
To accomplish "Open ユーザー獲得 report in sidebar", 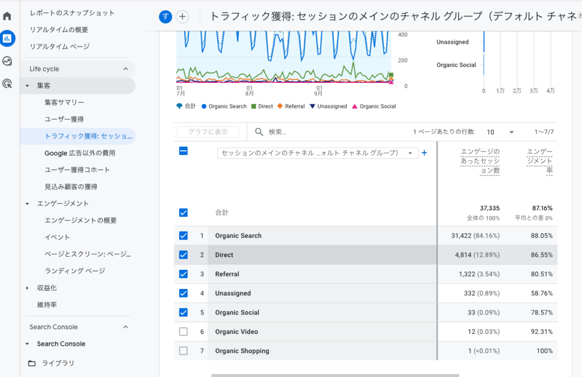I will pyautogui.click(x=64, y=119).
